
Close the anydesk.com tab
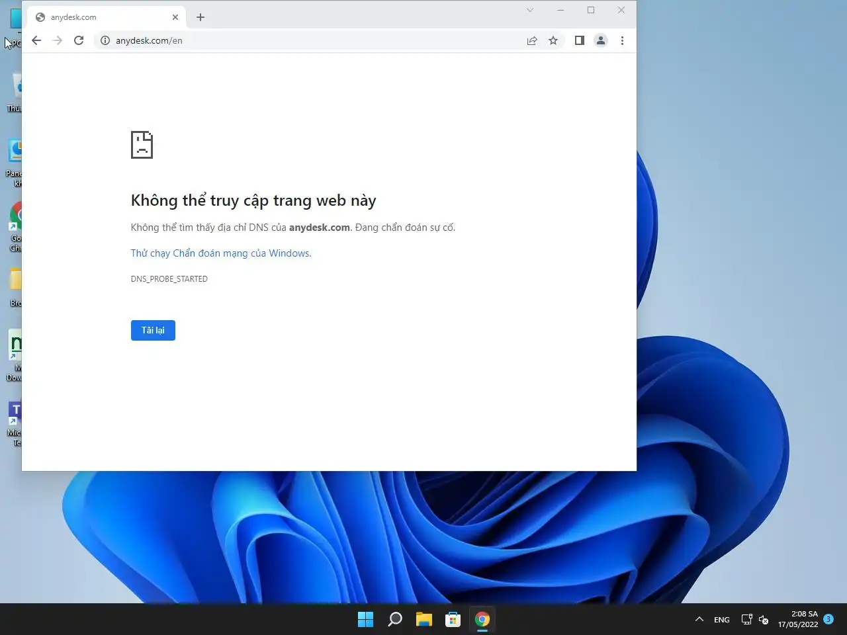(x=175, y=17)
